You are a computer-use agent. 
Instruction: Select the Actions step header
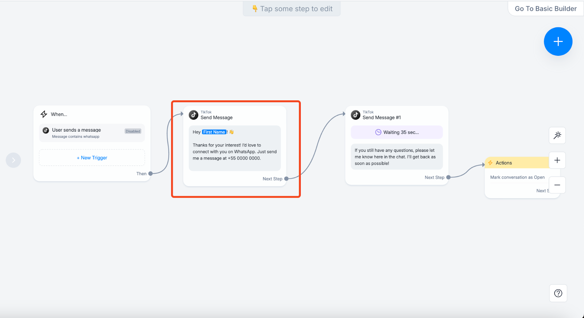[516, 163]
